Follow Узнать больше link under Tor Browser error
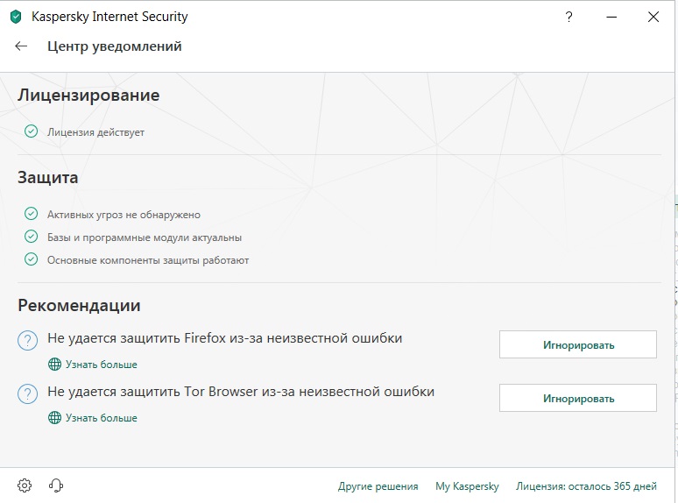678x503 pixels. coord(100,417)
